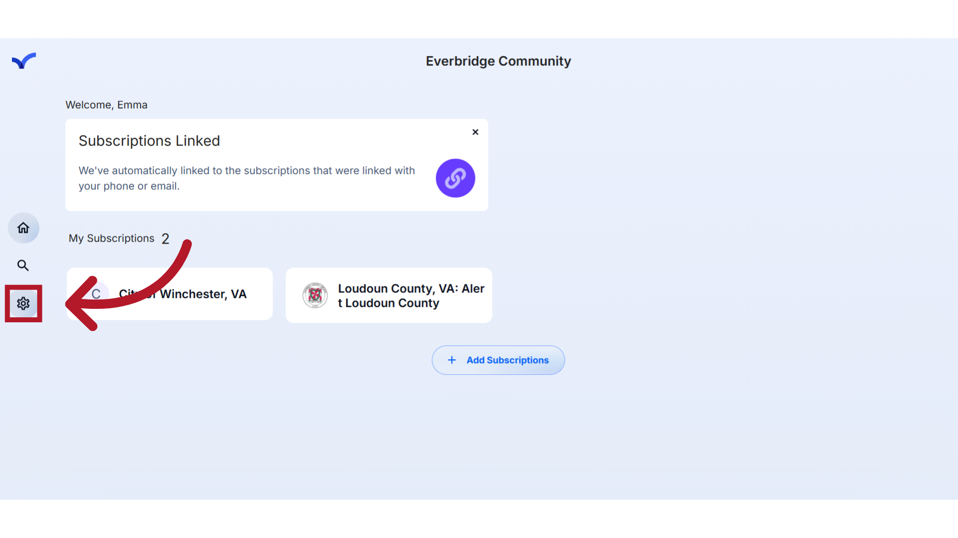Click the automatically linked description text
The width and height of the screenshot is (958, 538).
tap(246, 178)
